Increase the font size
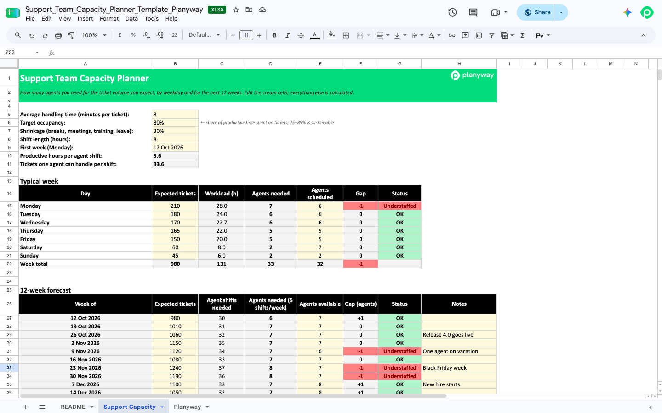This screenshot has height=413, width=662. [259, 35]
